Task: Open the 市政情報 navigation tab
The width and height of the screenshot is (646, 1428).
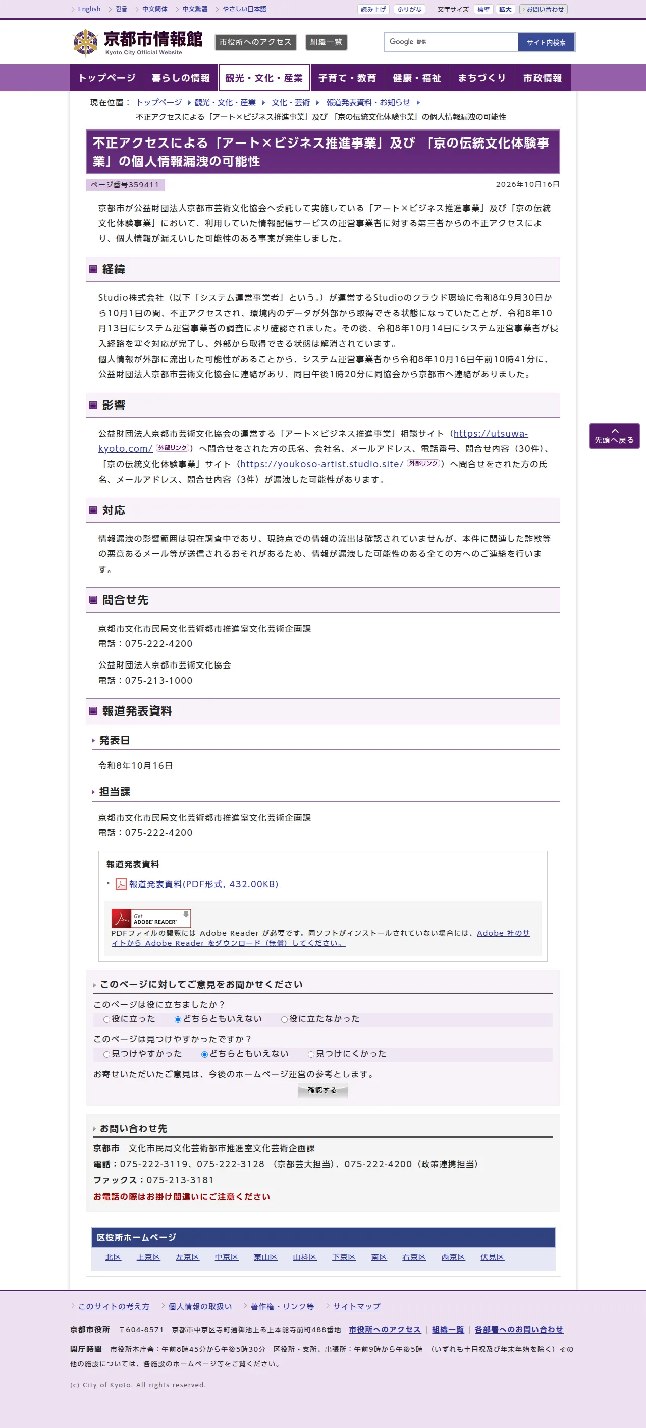Action: tap(543, 78)
